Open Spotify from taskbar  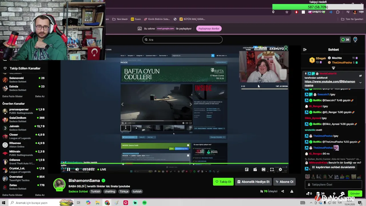pyautogui.click(x=144, y=203)
